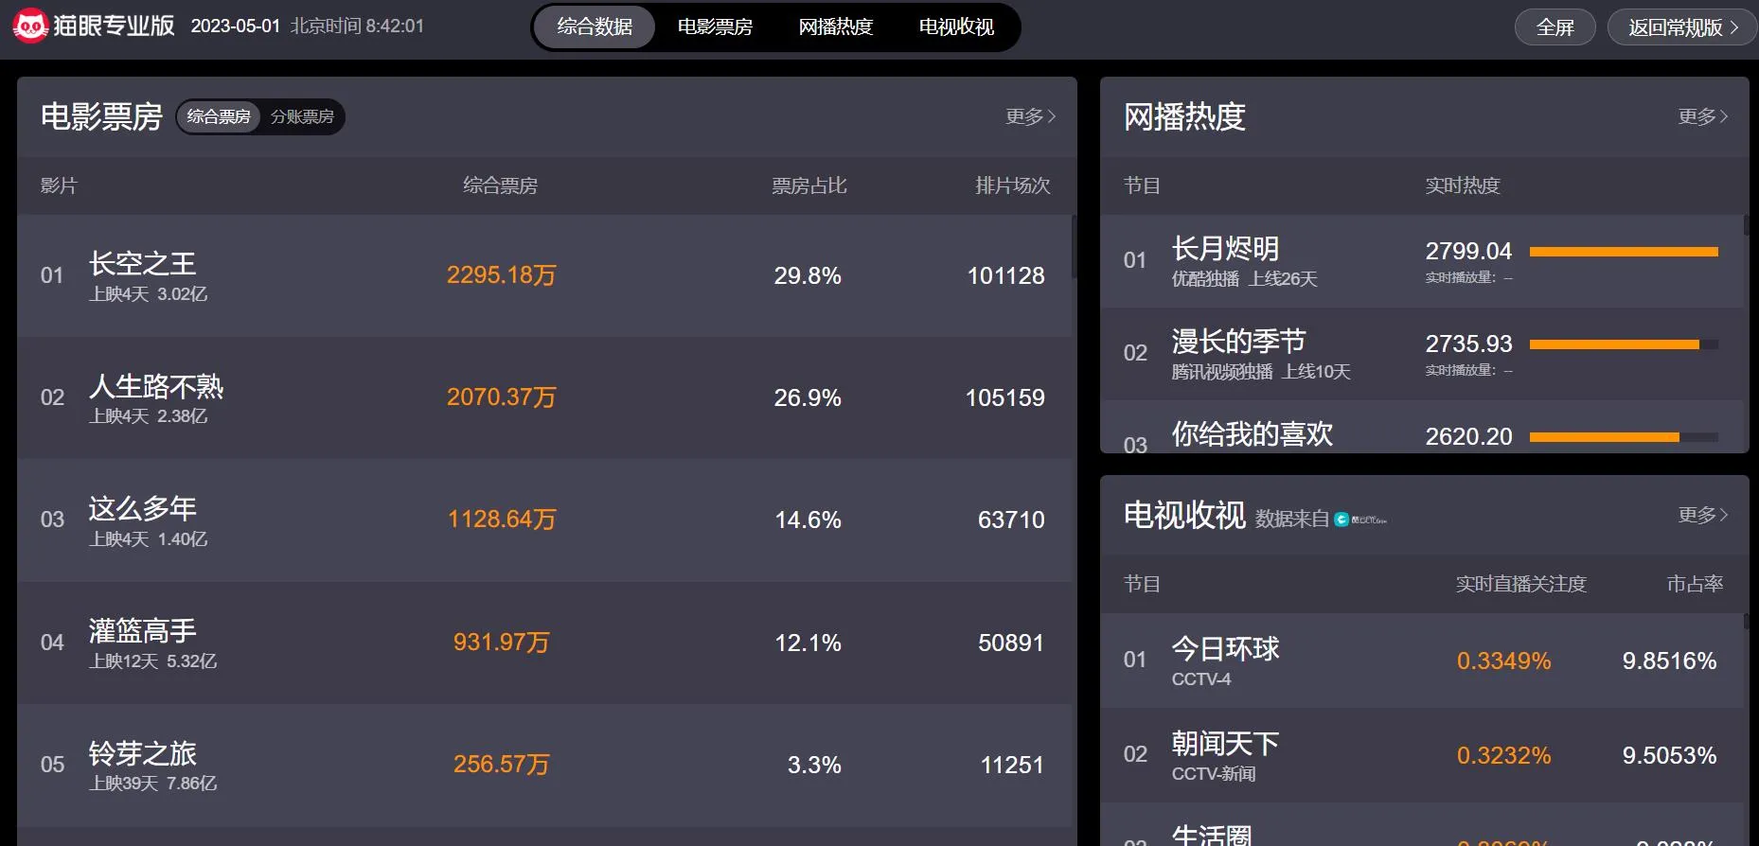Click screening count 101128

[1005, 275]
